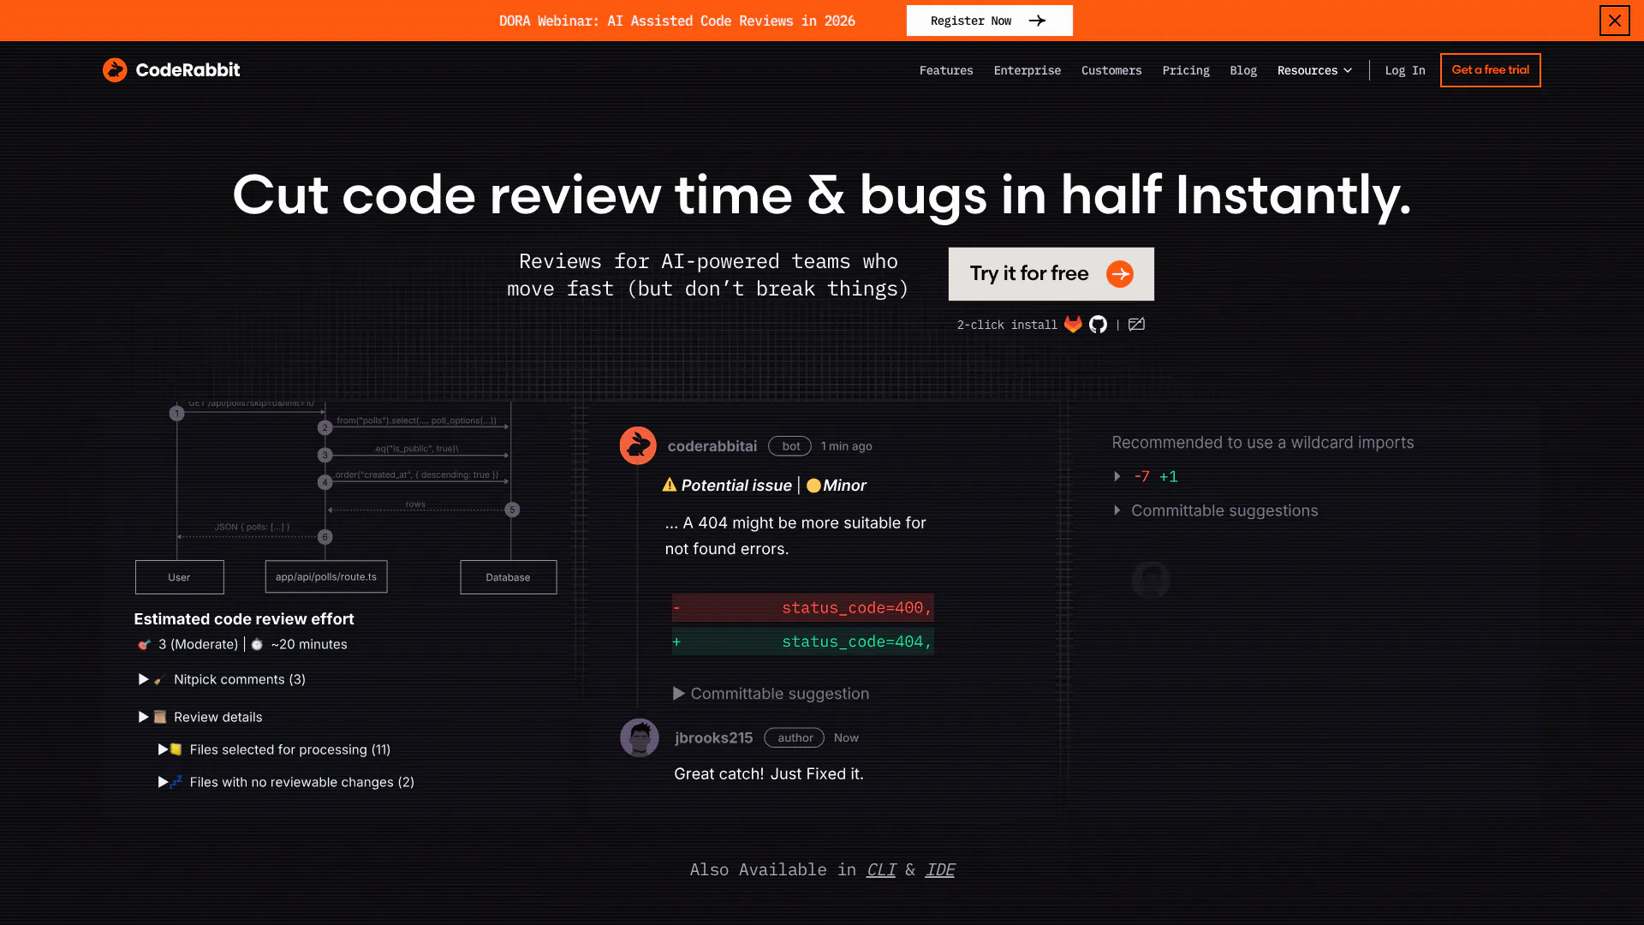1644x925 pixels.
Task: Click Register Now in the webinar banner
Action: (989, 20)
